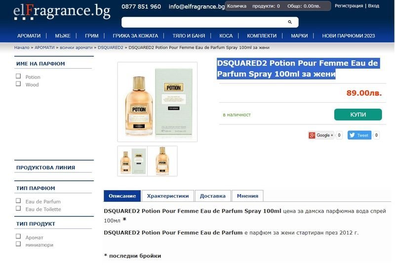The height and width of the screenshot is (272, 395).
Task: Check the Wood perfume name filter
Action: (x=18, y=83)
